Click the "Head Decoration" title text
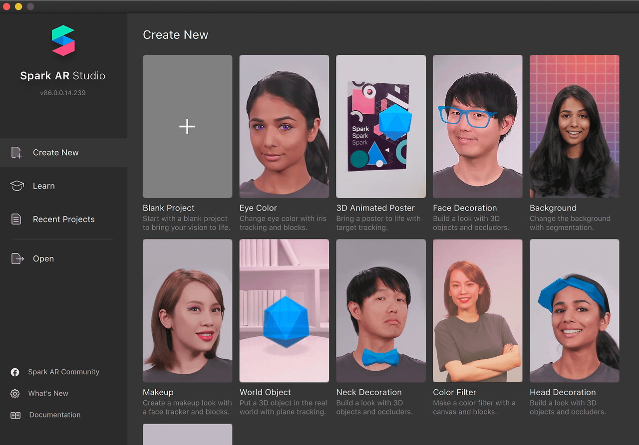Screen dimensions: 639x445 563,393
